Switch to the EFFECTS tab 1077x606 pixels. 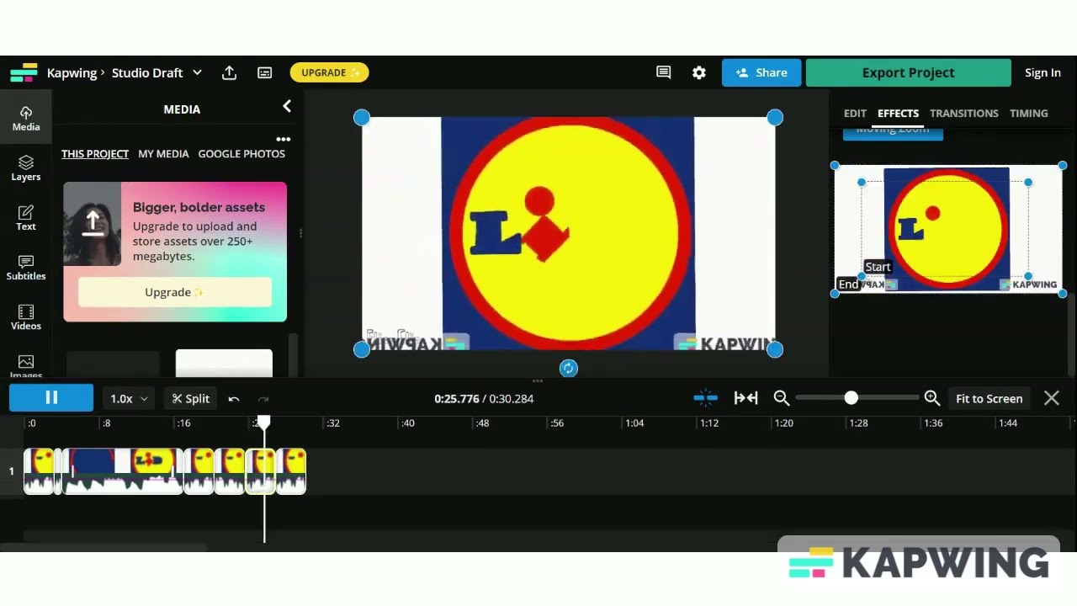coord(898,113)
